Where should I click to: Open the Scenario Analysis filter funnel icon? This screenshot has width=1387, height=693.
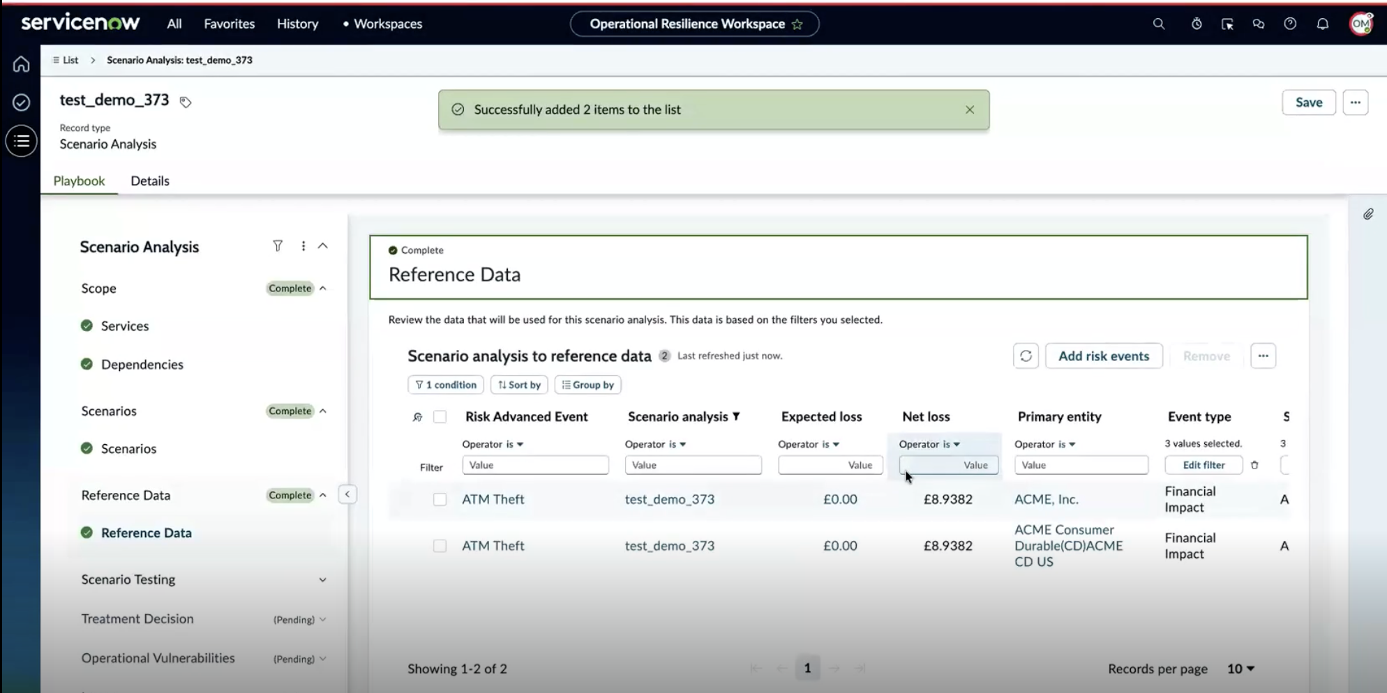click(x=278, y=246)
